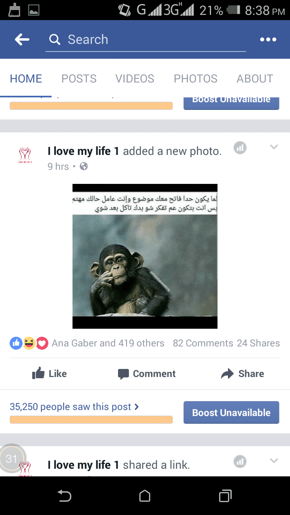Click the insights chart icon on photo post
The height and width of the screenshot is (515, 290).
(240, 148)
